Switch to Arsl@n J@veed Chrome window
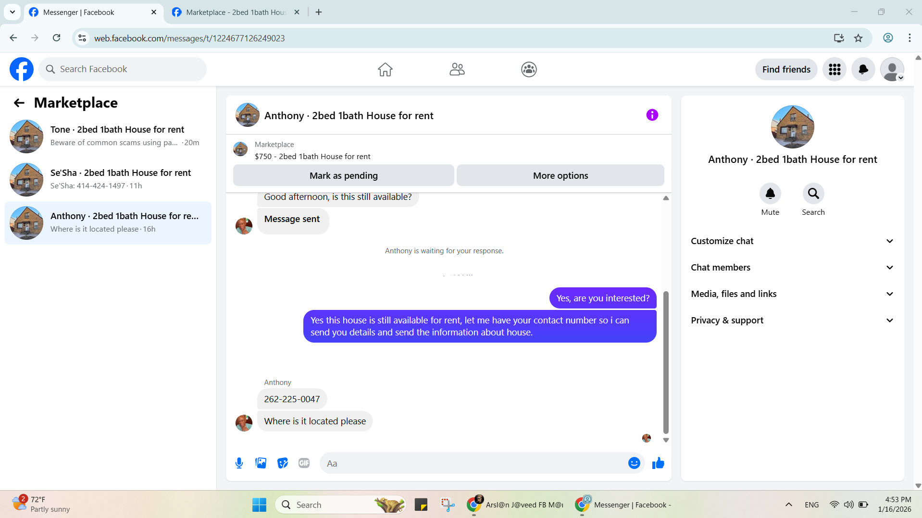The height and width of the screenshot is (518, 922). point(514,505)
